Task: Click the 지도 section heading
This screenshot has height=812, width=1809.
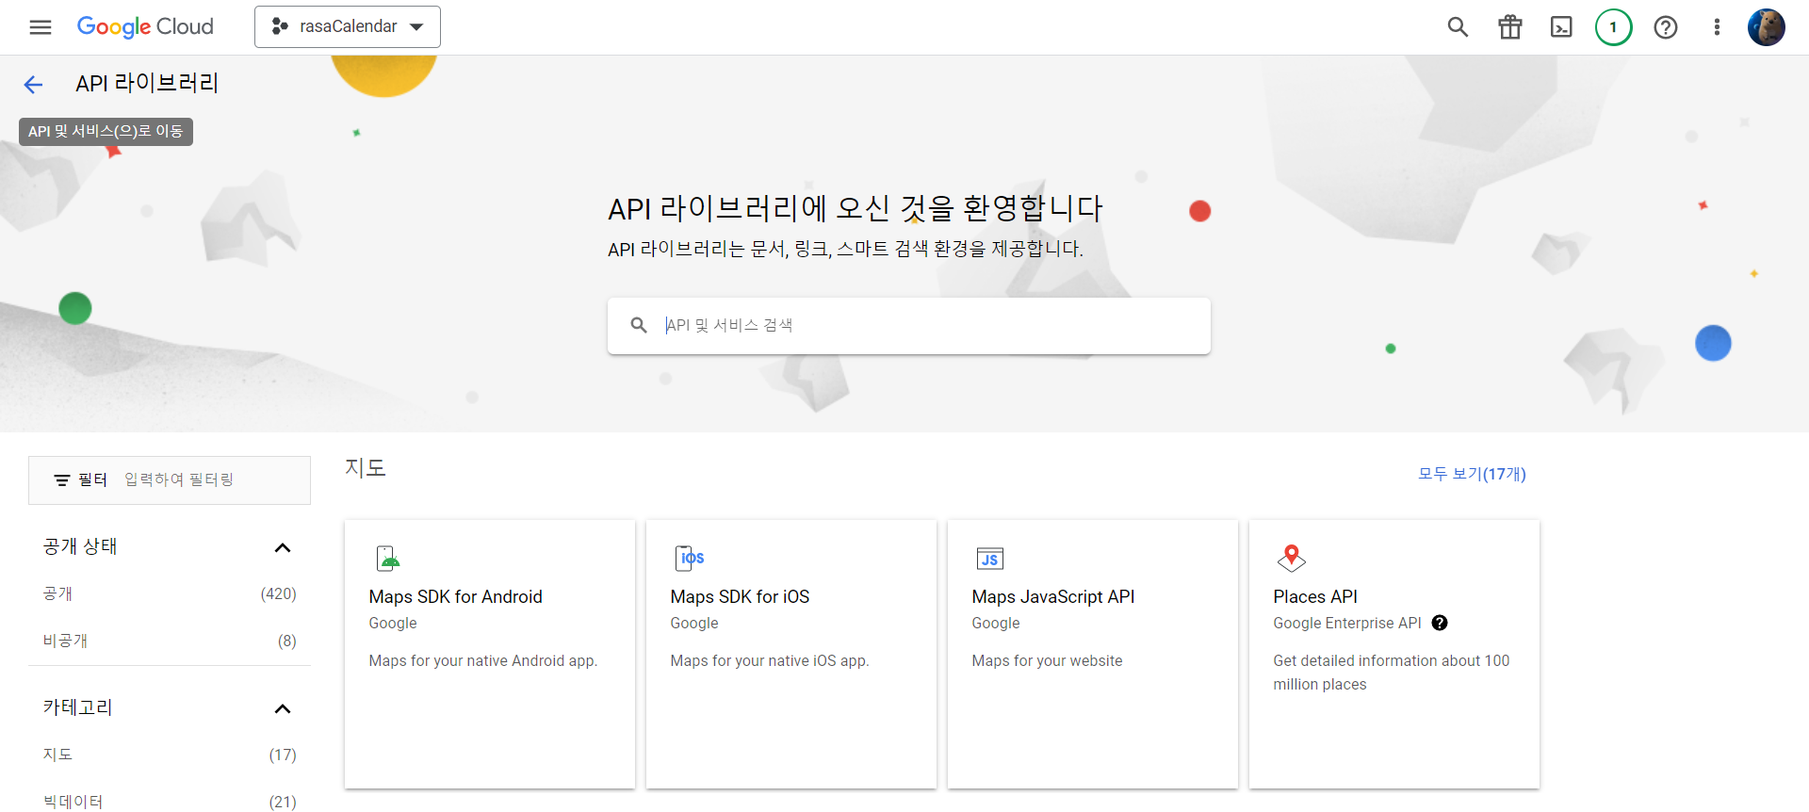Action: click(x=366, y=468)
